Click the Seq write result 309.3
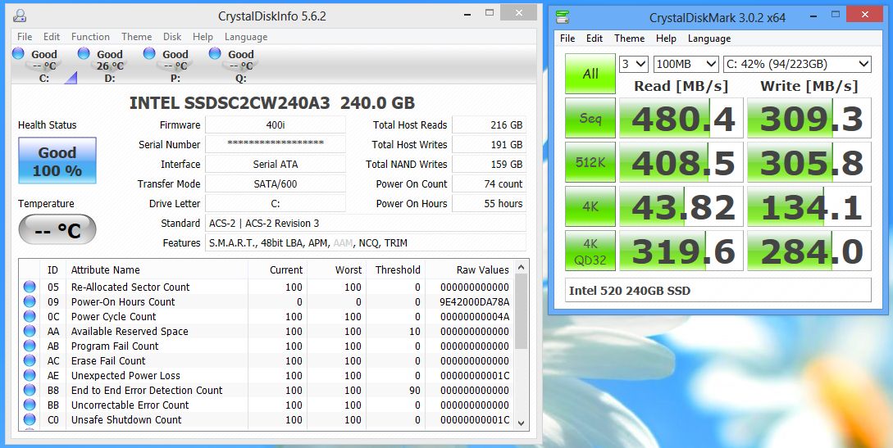 click(x=809, y=118)
